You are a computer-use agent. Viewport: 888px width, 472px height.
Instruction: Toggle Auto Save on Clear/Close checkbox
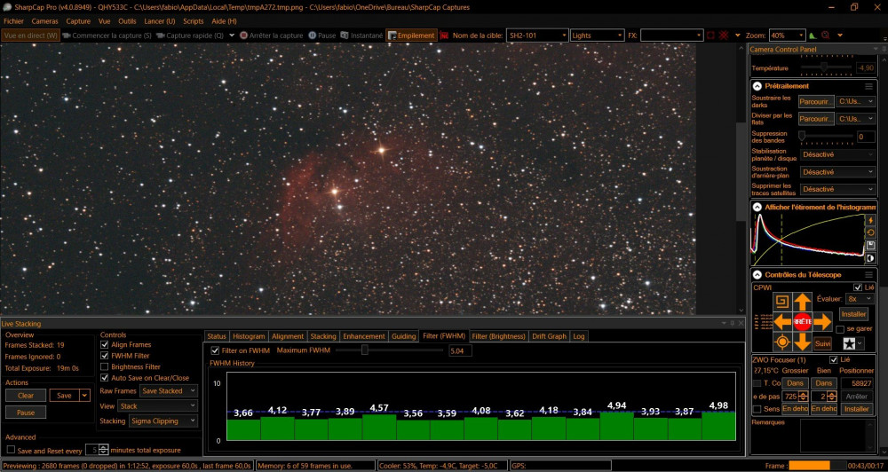[104, 378]
